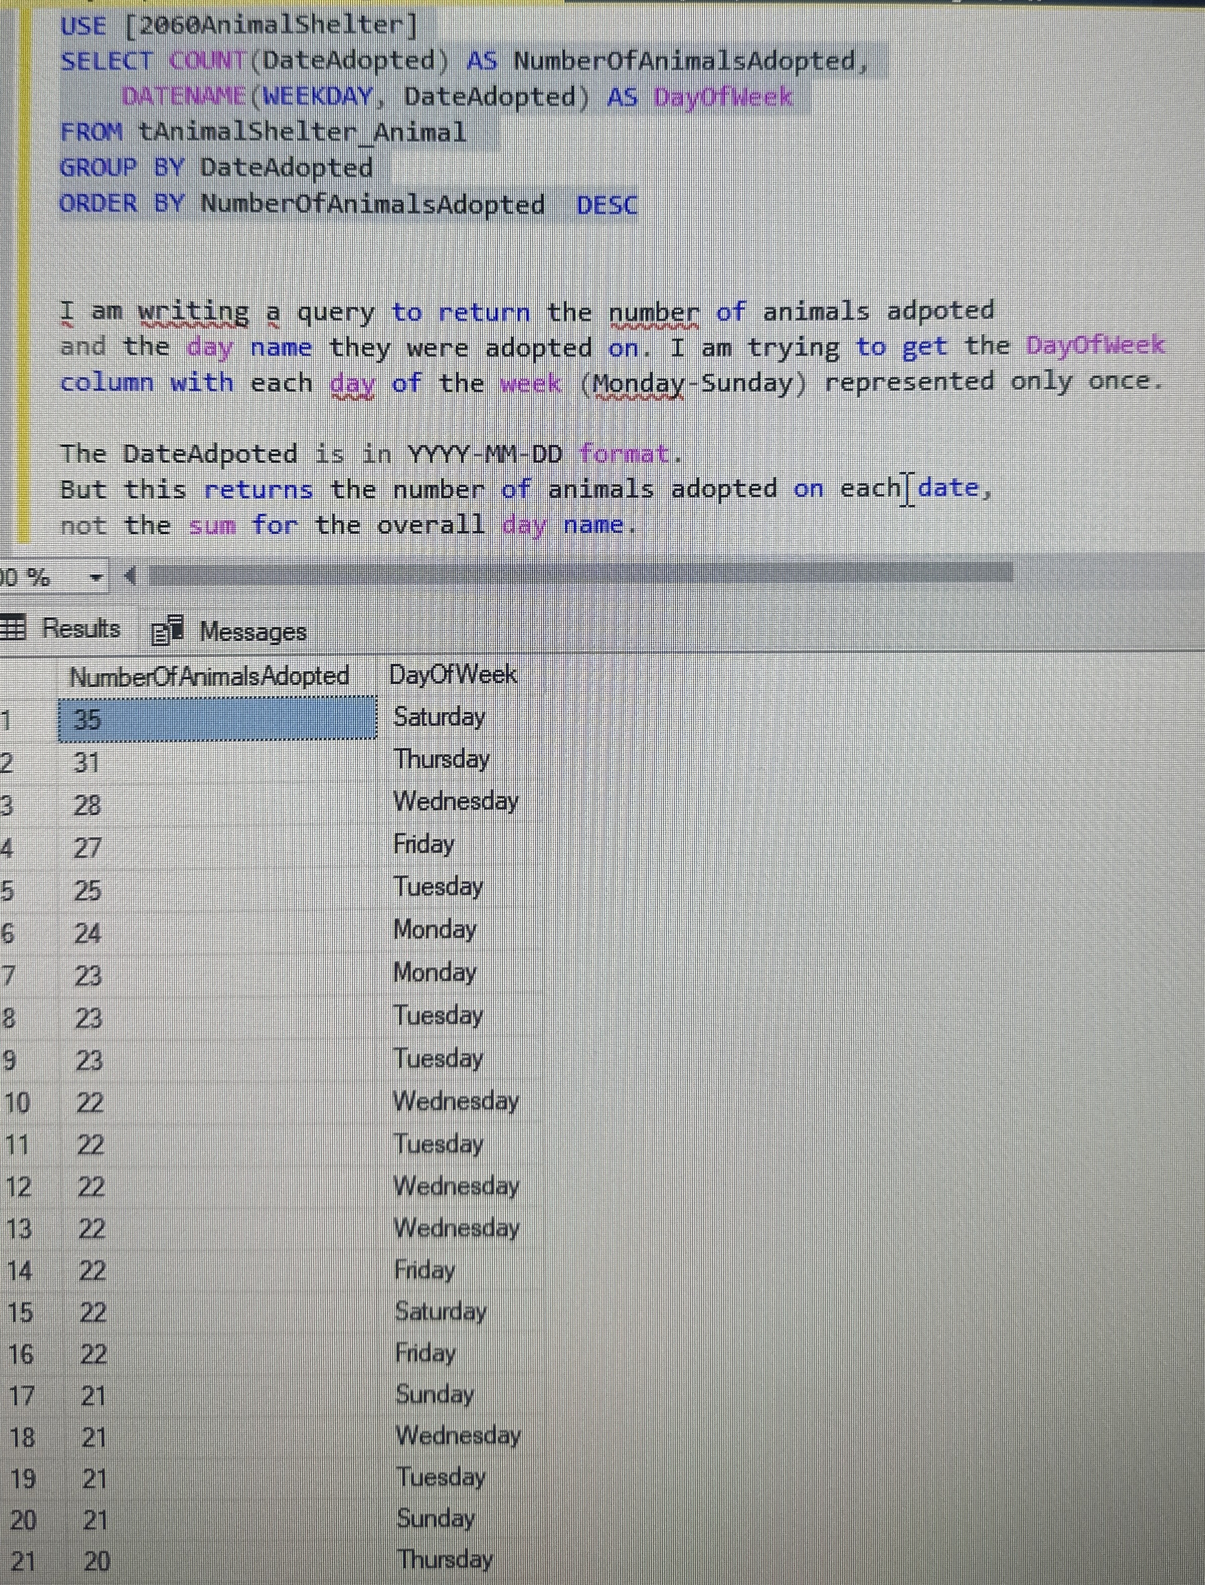Place cursor on the GROUP BY DateAdopted line
This screenshot has height=1585, width=1205.
tap(215, 168)
